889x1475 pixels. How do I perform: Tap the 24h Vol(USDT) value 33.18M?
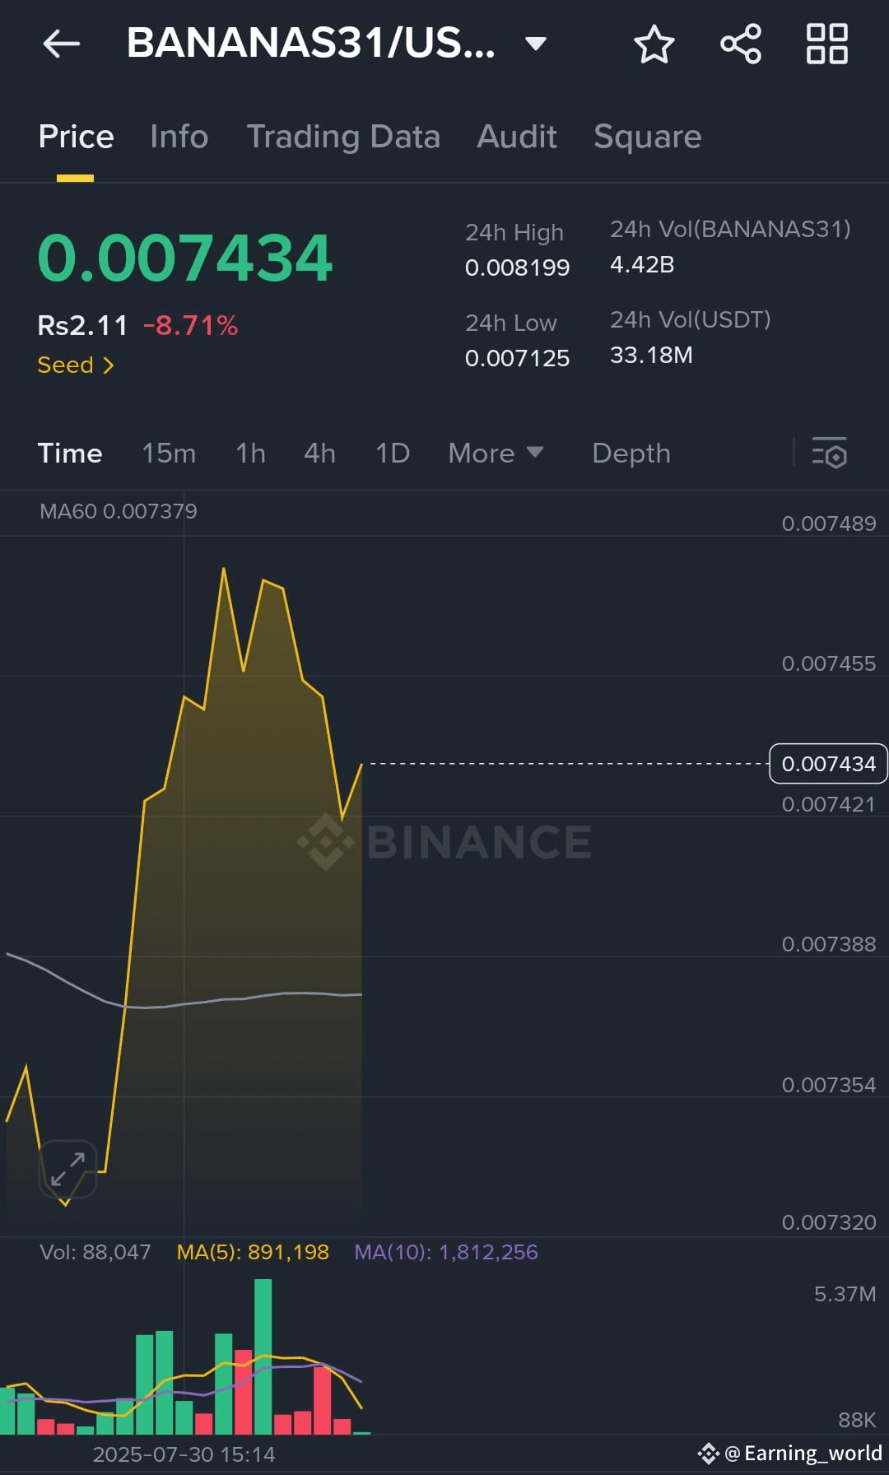point(651,355)
